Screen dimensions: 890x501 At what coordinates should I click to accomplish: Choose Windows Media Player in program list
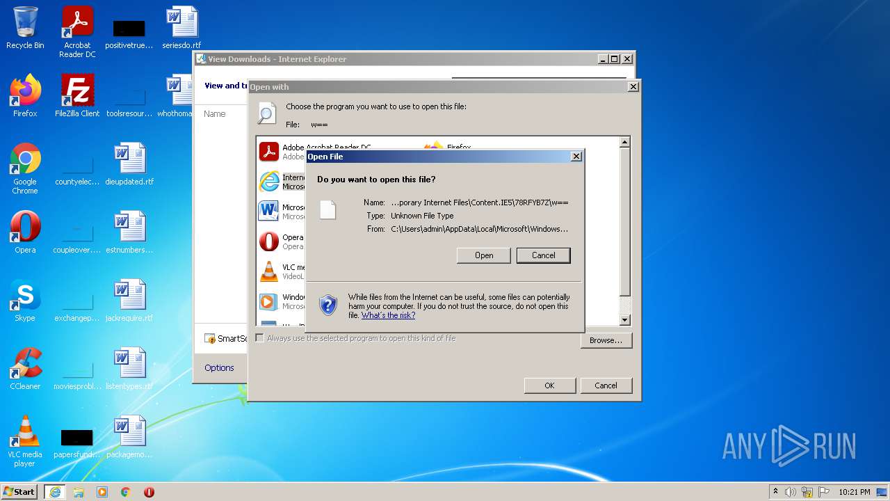[282, 301]
